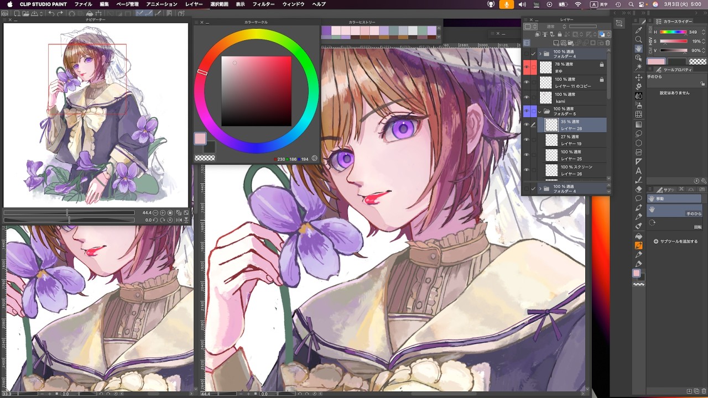Select the Eraser tool
This screenshot has height=398, width=708.
pyautogui.click(x=639, y=189)
